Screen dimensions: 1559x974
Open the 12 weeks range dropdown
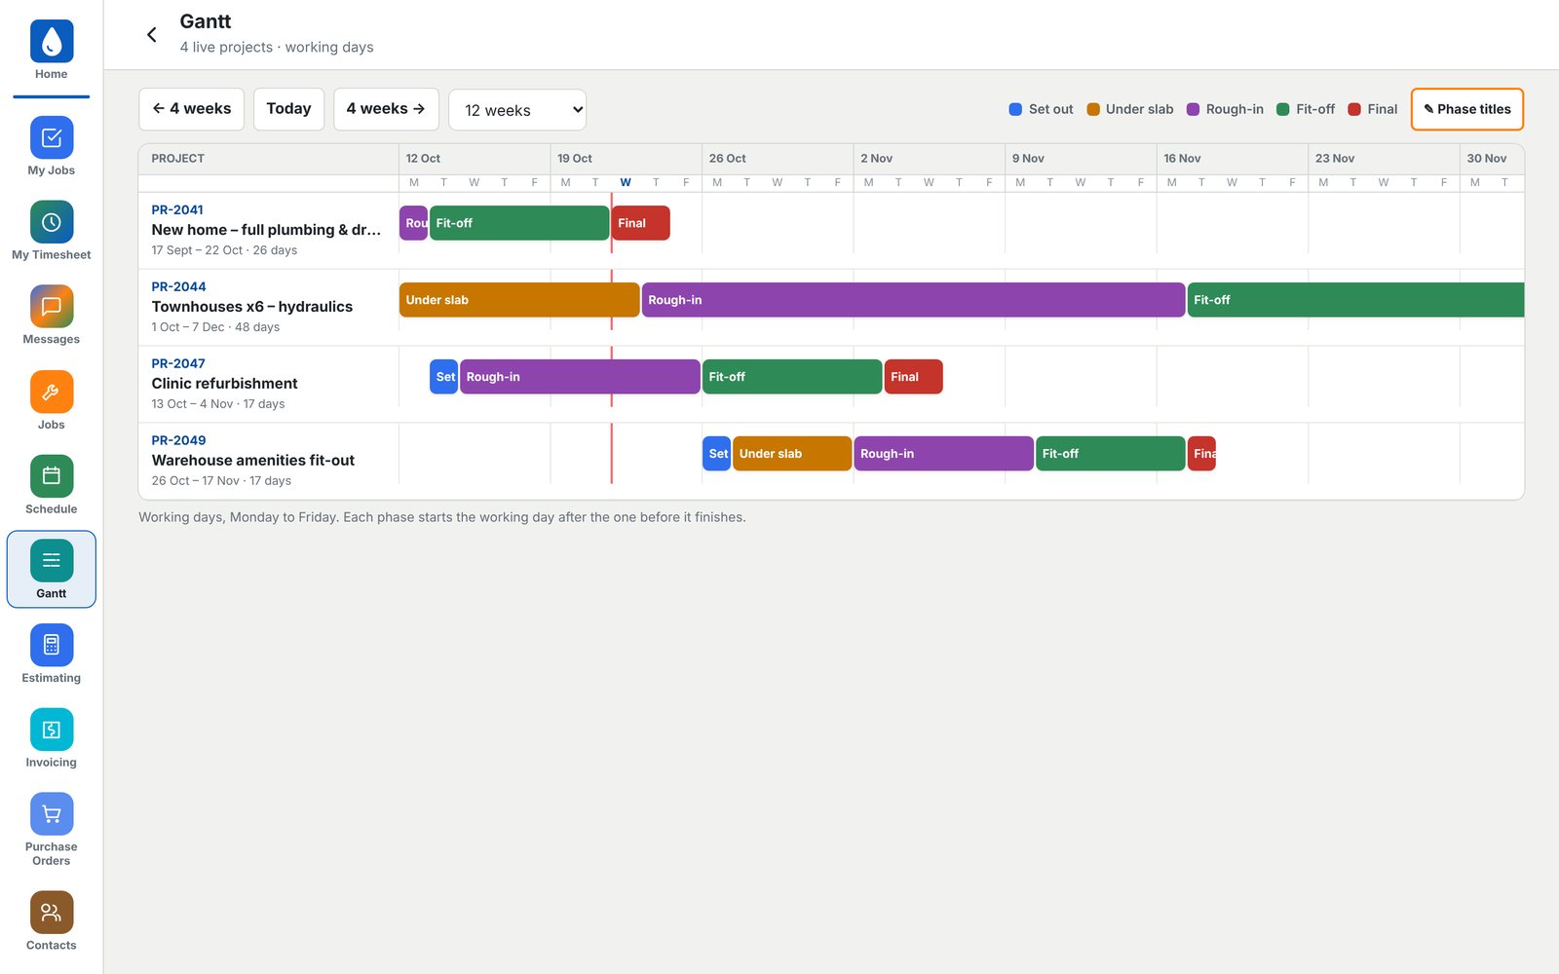[x=517, y=110]
